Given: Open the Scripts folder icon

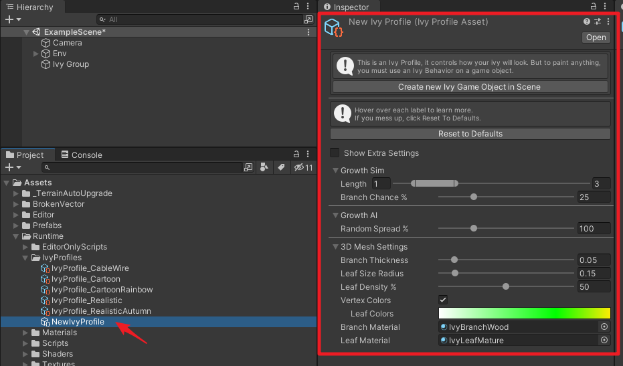Looking at the screenshot, I should tap(35, 343).
